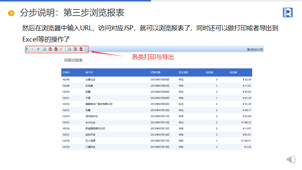Export the report to Word document icon
This screenshot has height=170, width=302.
pyautogui.click(x=39, y=49)
